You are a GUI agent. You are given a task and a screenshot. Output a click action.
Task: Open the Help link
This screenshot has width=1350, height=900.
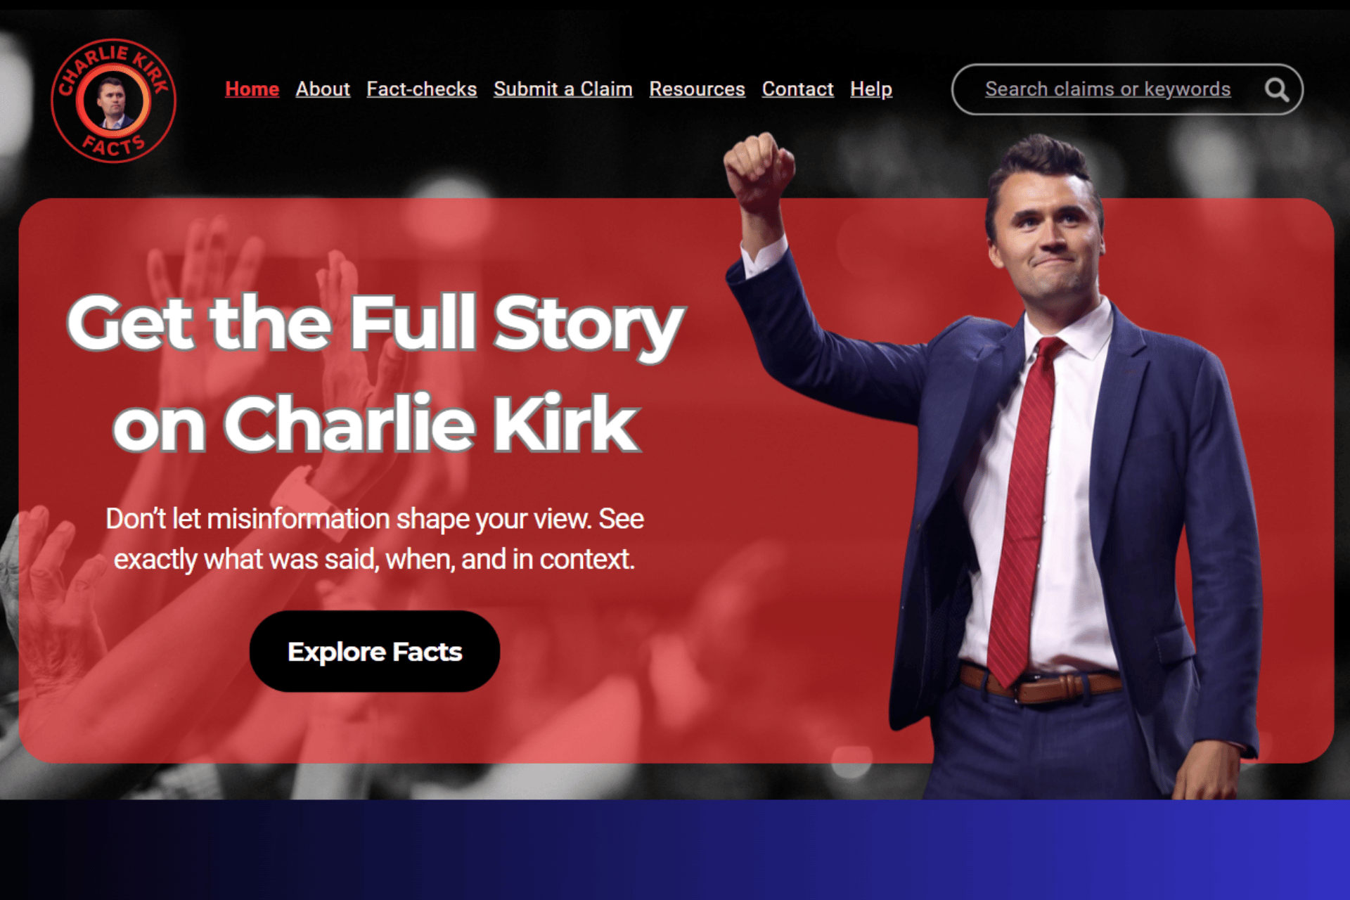pos(871,89)
